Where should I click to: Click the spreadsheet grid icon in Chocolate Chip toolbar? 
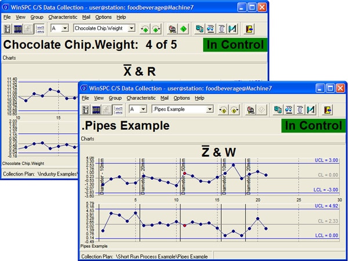pos(18,28)
